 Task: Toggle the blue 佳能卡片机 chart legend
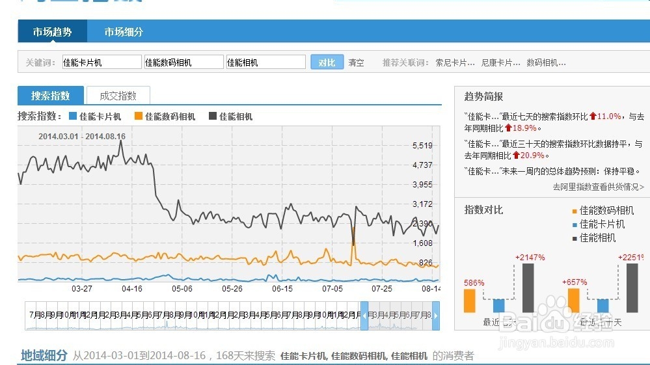pyautogui.click(x=95, y=116)
